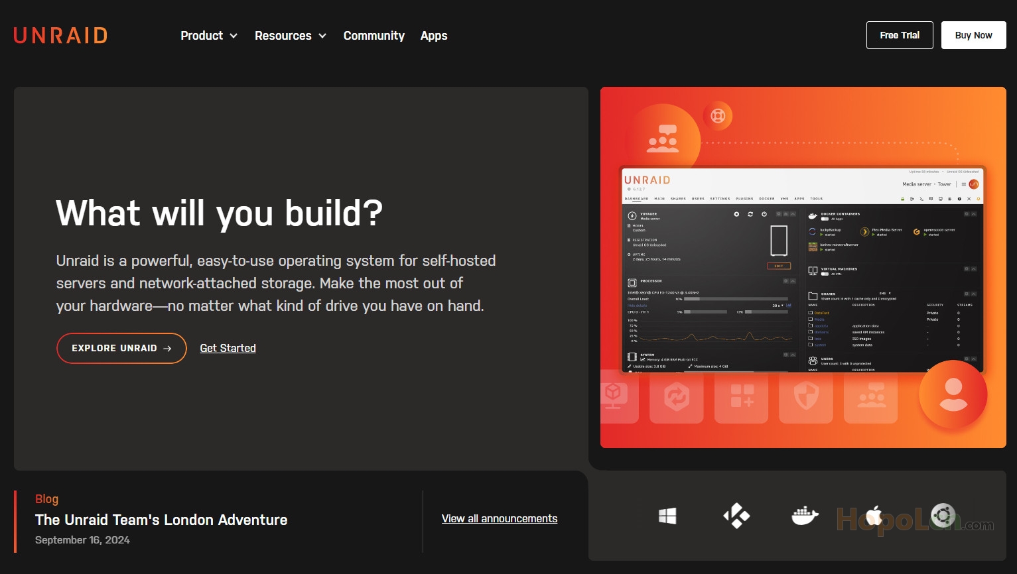Click the Buy Now button
1017x574 pixels.
(x=973, y=35)
